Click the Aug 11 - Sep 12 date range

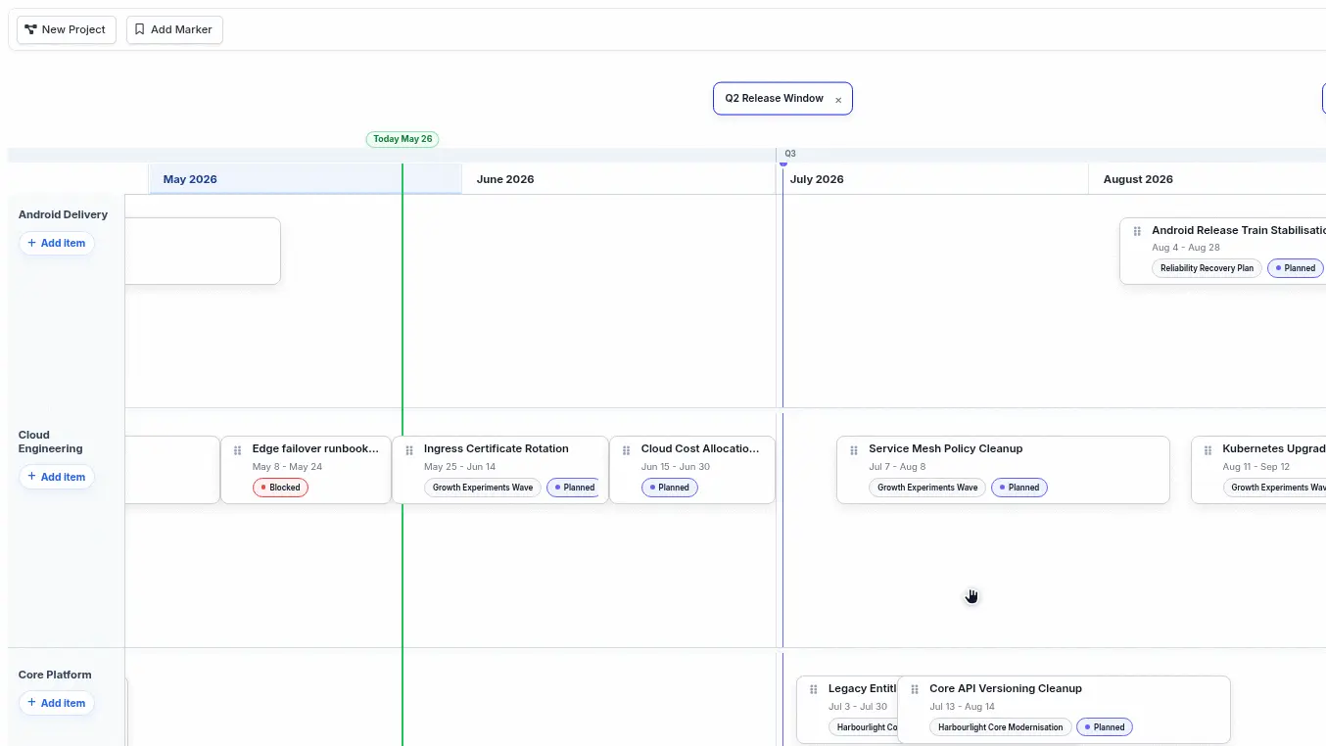point(1256,467)
